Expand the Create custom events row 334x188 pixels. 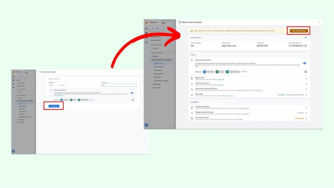pyautogui.click(x=306, y=84)
